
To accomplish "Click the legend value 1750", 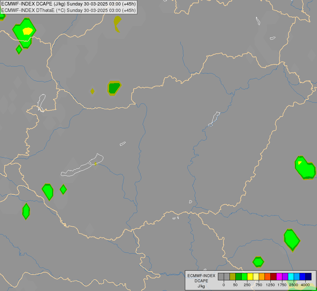I will (282, 285).
